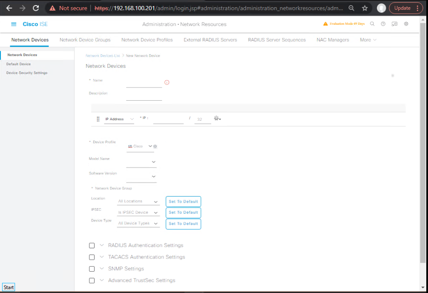Click the red info icon beside Name
Screen dimensions: 428x293
tap(167, 82)
